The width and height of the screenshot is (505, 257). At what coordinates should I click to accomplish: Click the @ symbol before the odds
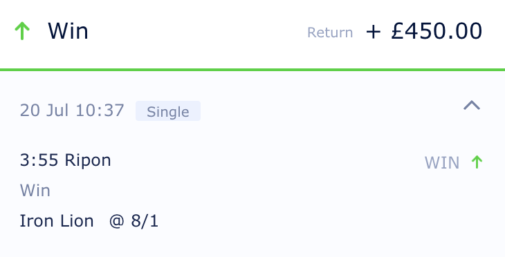(x=117, y=222)
